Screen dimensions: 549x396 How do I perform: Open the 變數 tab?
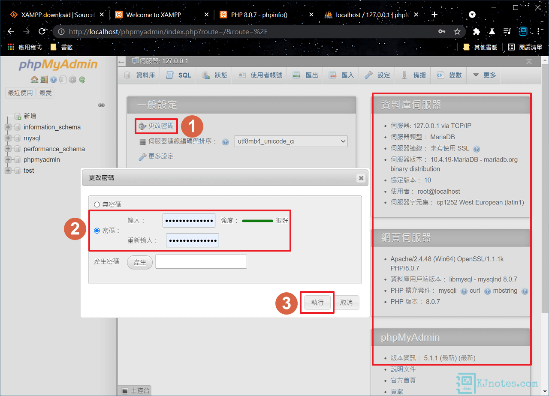[x=449, y=75]
